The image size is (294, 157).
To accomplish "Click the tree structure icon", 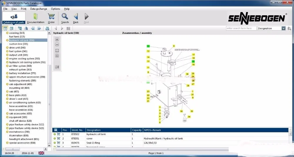I will click(x=20, y=29).
